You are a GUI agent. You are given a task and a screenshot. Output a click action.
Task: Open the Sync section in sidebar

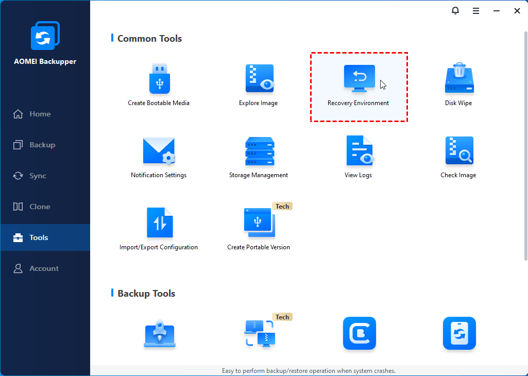click(38, 176)
